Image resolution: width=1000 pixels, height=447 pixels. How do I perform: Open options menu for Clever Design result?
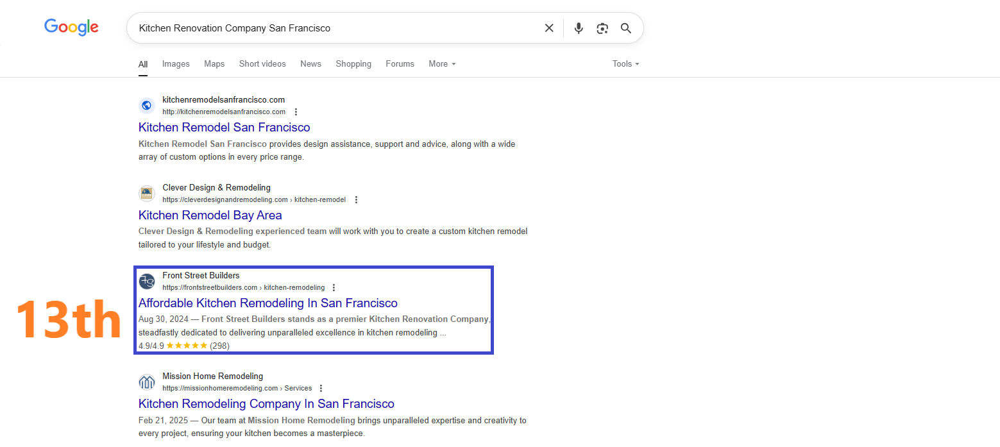[356, 199]
